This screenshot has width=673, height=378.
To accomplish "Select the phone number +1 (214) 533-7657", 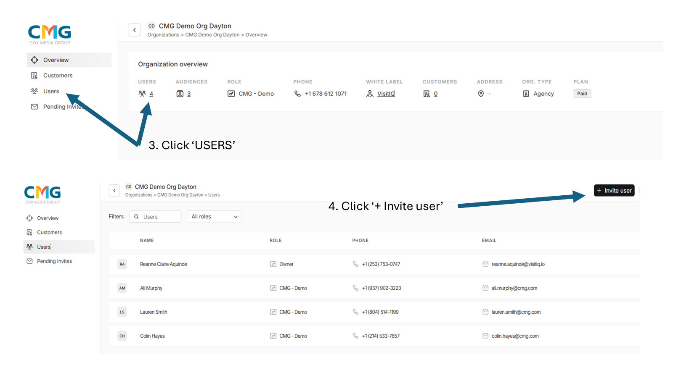I will click(x=381, y=336).
